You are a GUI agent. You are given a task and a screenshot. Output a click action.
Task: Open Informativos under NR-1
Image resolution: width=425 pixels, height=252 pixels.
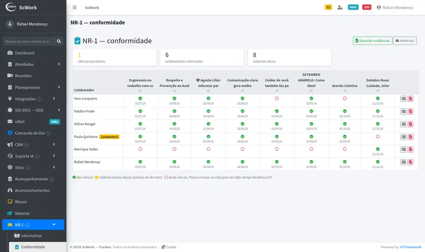(38, 236)
